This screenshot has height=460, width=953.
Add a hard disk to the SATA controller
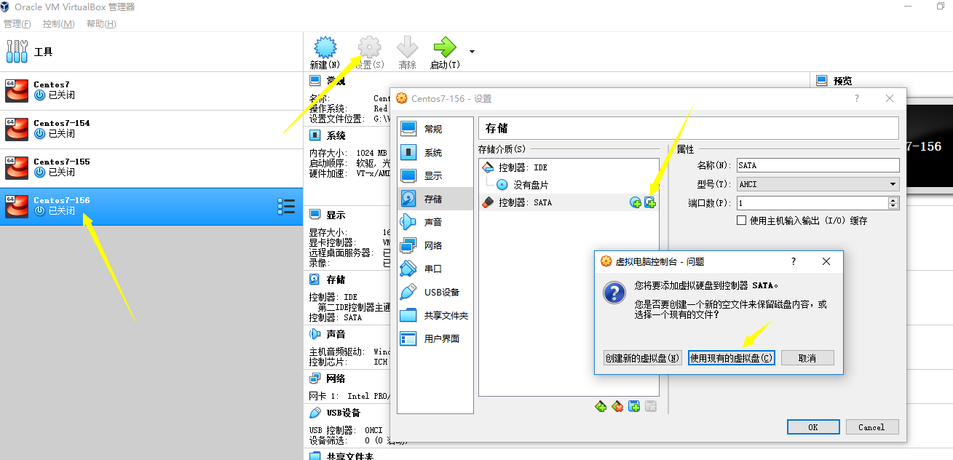coord(650,203)
